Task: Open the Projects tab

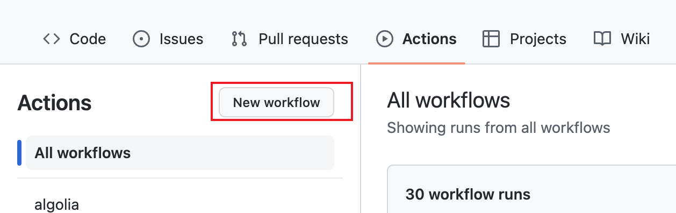Action: click(x=524, y=39)
